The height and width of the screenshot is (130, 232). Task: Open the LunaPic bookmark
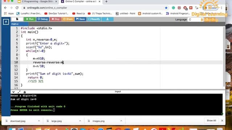click(29, 14)
